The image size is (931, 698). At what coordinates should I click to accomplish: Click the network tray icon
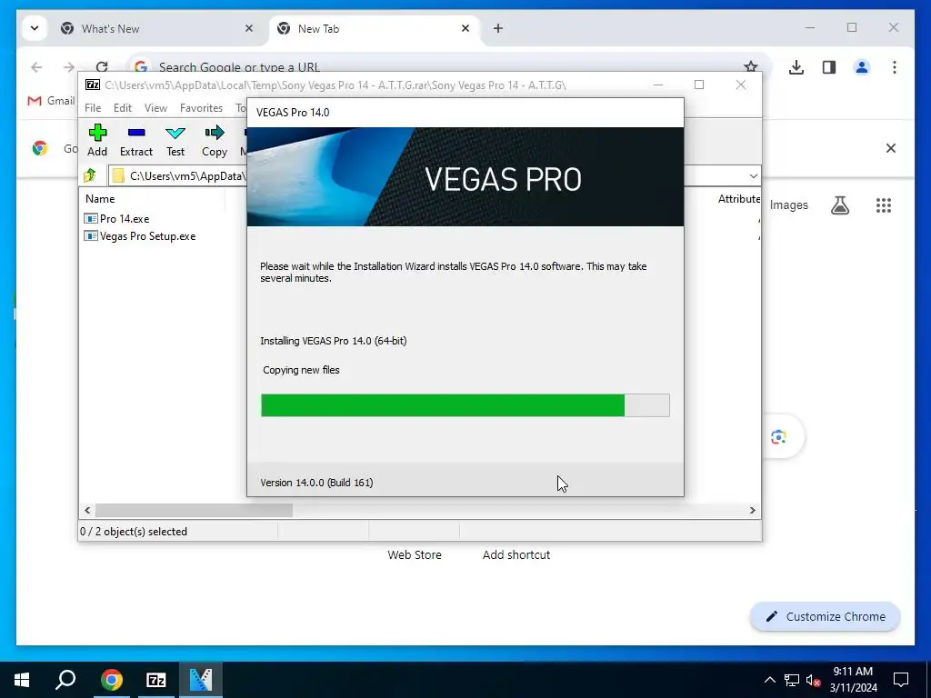pos(792,680)
